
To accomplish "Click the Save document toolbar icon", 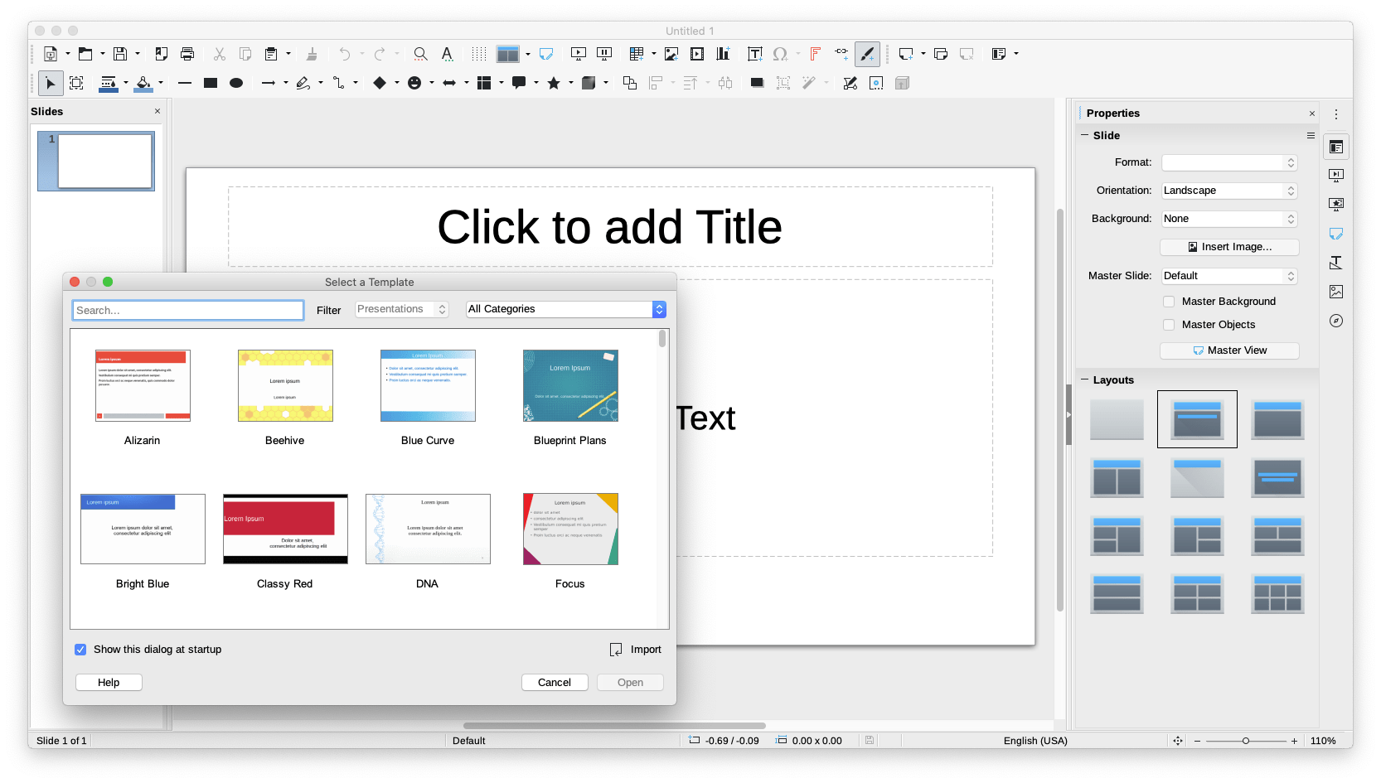I will pyautogui.click(x=120, y=54).
